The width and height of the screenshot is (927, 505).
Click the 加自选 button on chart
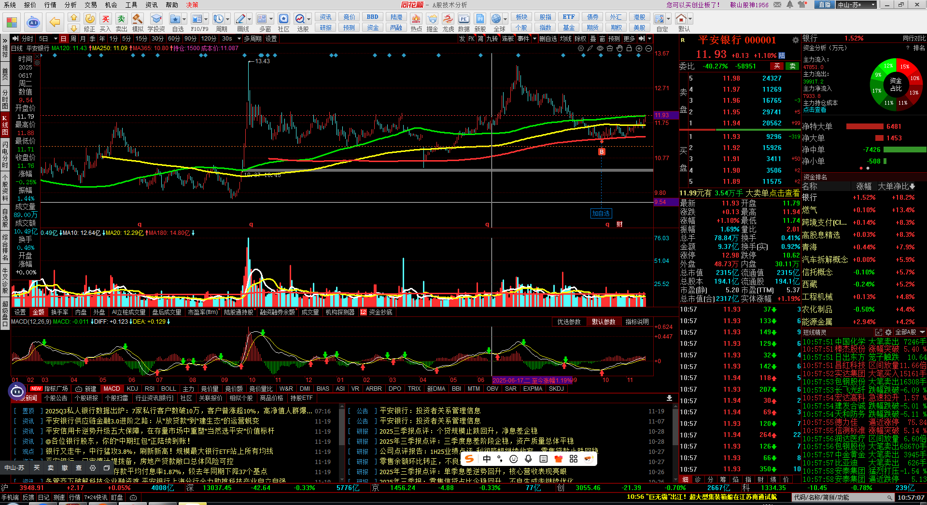pyautogui.click(x=601, y=213)
